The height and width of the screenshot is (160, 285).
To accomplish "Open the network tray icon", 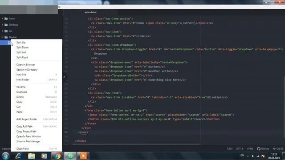I will (x=258, y=156).
